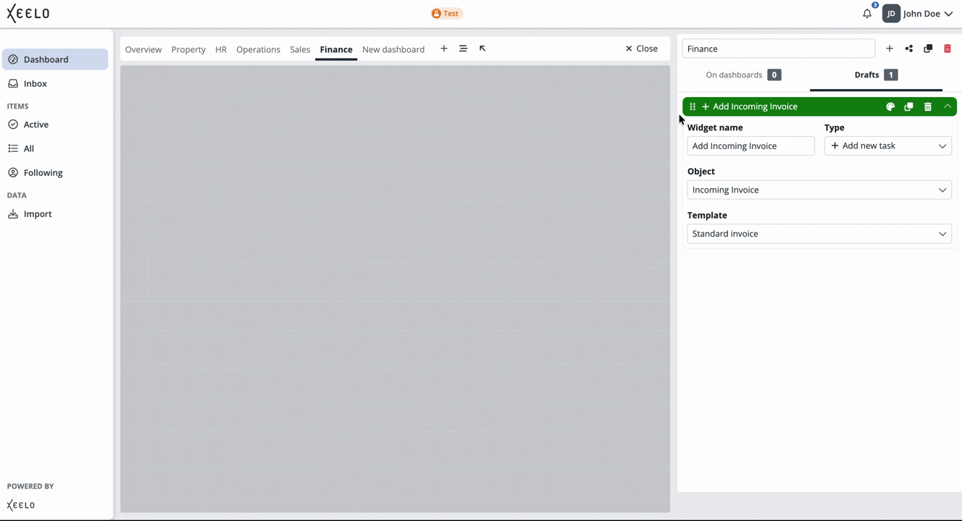Switch to the Operations dashboard tab
962x521 pixels.
pos(258,49)
